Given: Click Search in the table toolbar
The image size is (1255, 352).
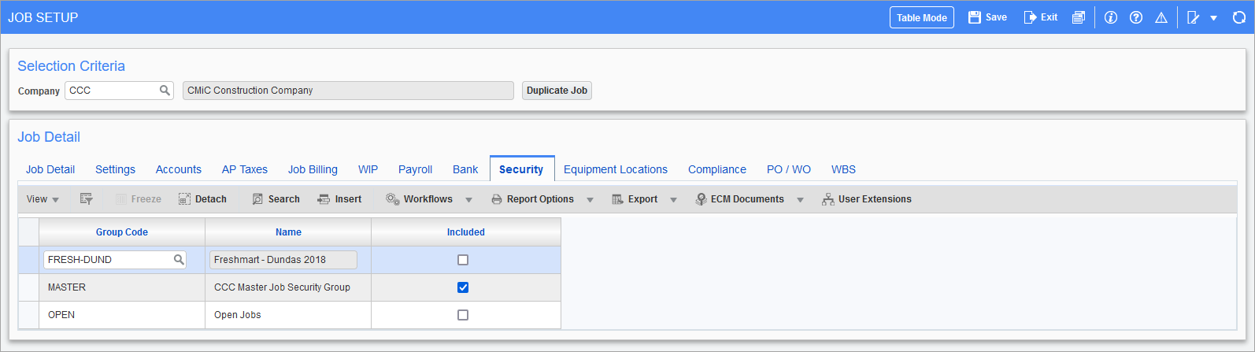Looking at the screenshot, I should (x=276, y=199).
